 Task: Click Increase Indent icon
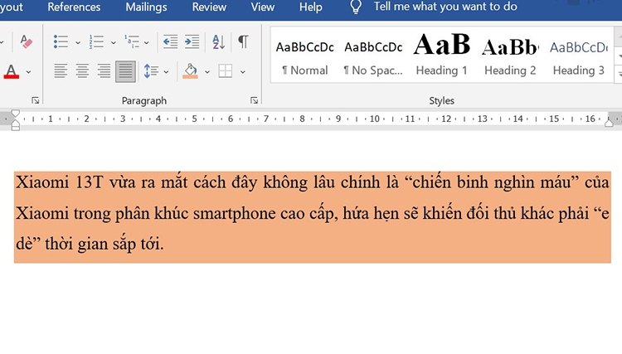[x=192, y=41]
